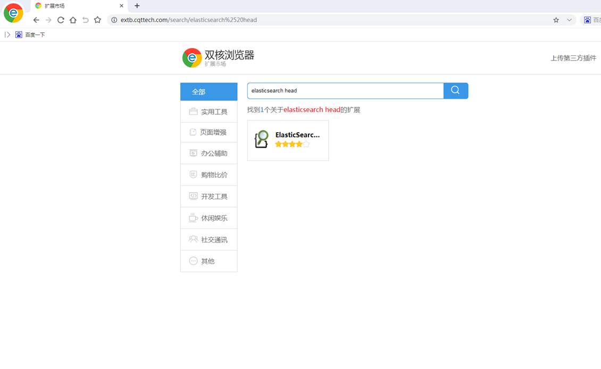Open site info icon in address bar

pyautogui.click(x=114, y=20)
